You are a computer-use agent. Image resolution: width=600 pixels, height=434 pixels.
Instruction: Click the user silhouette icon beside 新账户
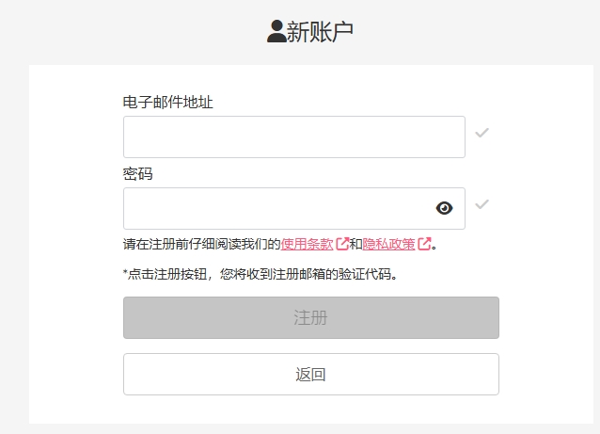pyautogui.click(x=276, y=31)
